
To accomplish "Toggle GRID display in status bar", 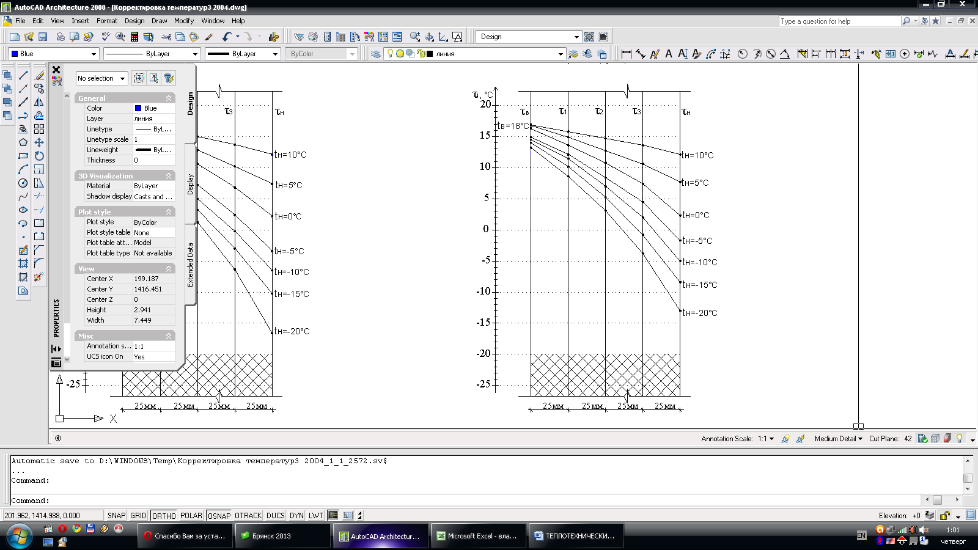I will point(139,515).
